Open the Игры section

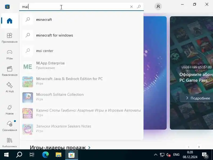10,54
